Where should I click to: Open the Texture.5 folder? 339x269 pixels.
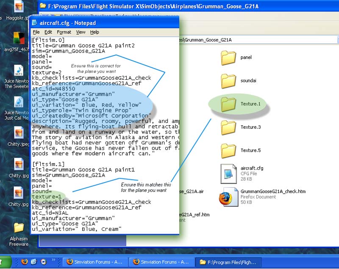(x=228, y=150)
